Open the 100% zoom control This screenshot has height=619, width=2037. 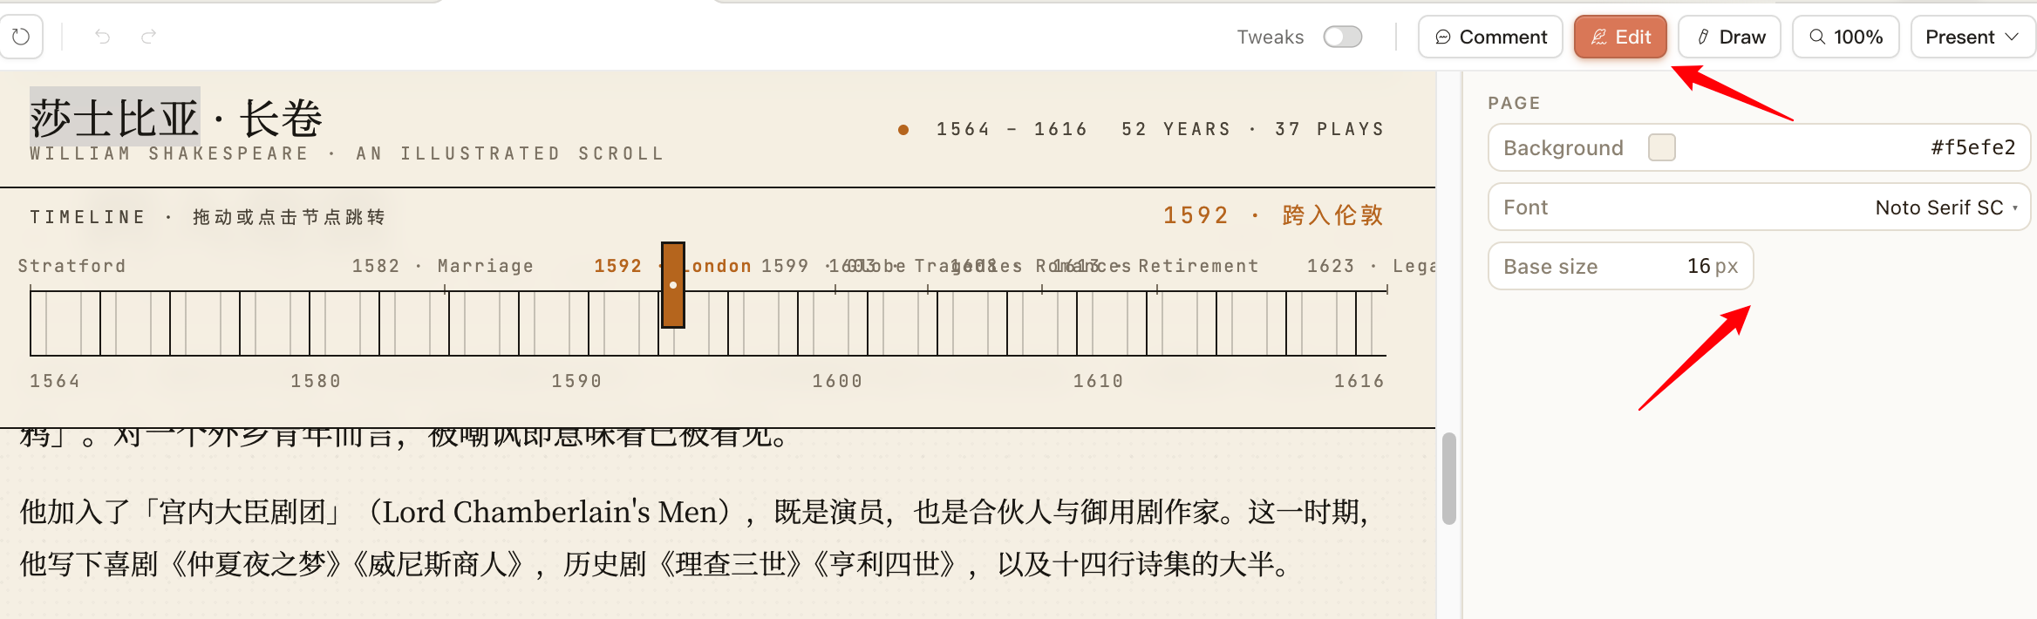(1845, 37)
